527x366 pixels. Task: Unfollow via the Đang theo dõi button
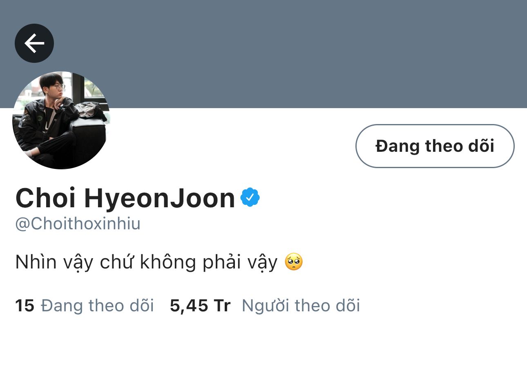click(x=435, y=146)
